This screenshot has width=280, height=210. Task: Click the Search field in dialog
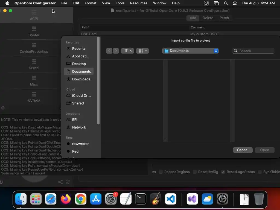pyautogui.click(x=253, y=51)
